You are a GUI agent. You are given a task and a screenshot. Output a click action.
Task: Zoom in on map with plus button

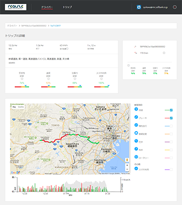[127, 166]
